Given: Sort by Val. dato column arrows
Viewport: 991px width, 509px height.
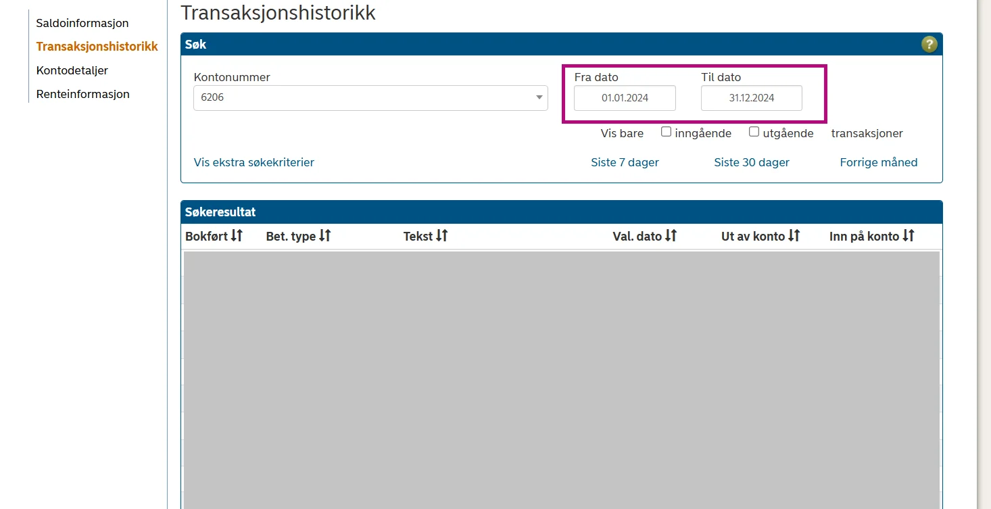Looking at the screenshot, I should point(671,236).
